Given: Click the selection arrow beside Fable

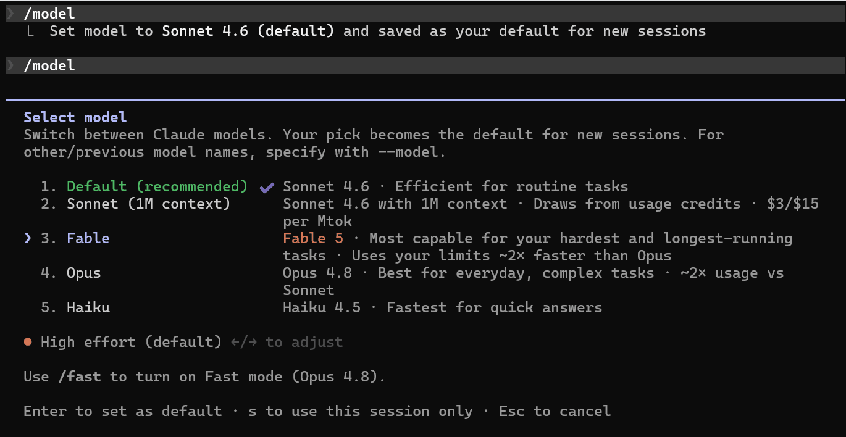Looking at the screenshot, I should point(28,238).
